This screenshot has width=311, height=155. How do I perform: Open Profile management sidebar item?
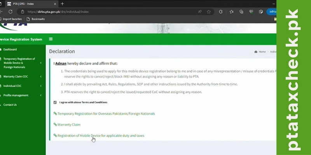click(x=16, y=95)
